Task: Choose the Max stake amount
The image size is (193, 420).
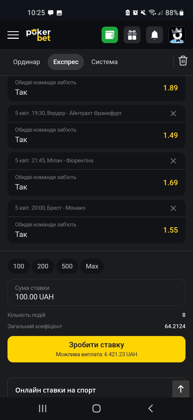Action: [x=92, y=266]
